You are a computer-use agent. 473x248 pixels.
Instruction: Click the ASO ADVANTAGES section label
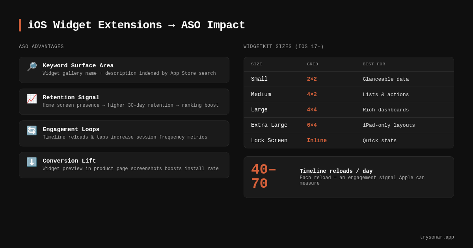click(x=41, y=47)
